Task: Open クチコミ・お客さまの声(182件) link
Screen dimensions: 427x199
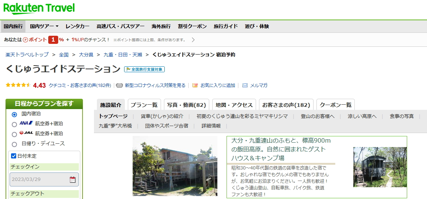Action: coord(80,85)
